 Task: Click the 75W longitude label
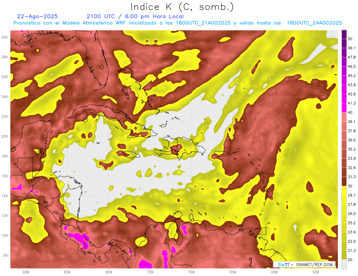150,272
